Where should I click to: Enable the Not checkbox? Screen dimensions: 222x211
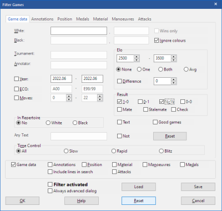[x=119, y=136]
